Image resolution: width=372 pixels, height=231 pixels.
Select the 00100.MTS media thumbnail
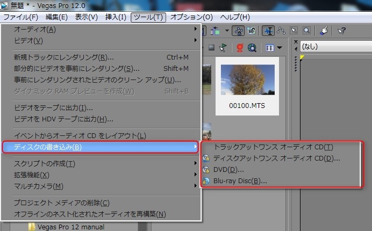pyautogui.click(x=248, y=80)
